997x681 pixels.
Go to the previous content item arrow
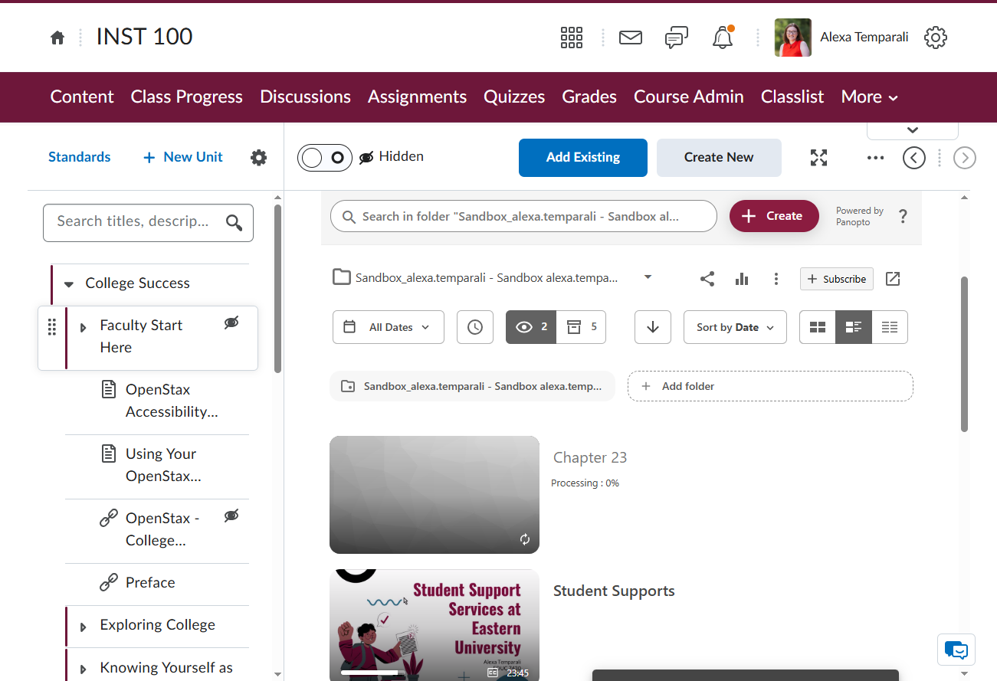click(x=914, y=158)
